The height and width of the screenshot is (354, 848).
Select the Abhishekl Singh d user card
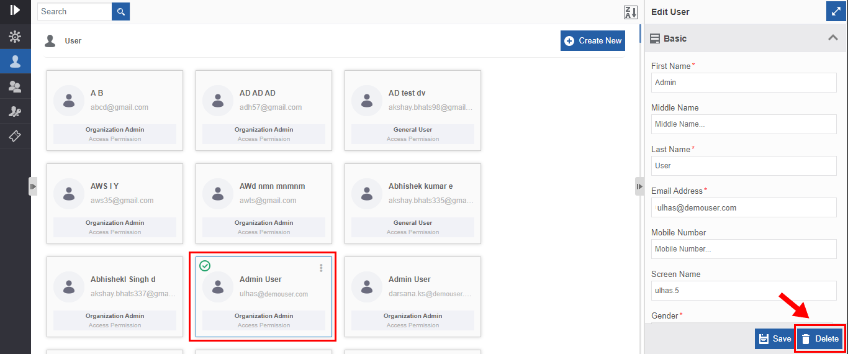tap(115, 296)
